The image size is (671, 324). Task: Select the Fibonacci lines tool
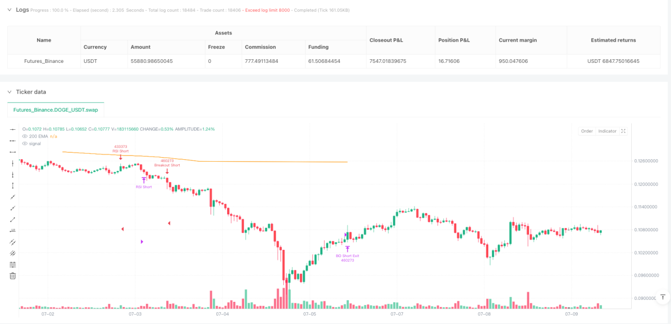click(13, 265)
